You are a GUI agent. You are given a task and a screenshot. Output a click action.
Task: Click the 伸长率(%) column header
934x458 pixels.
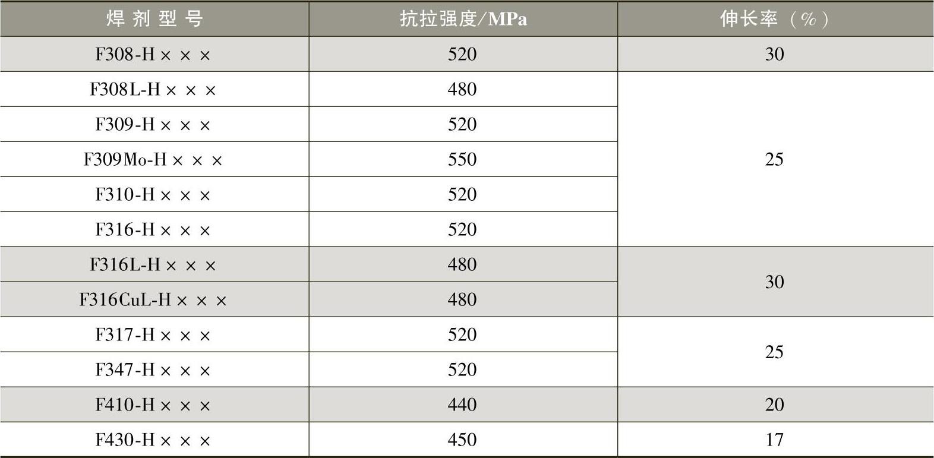point(775,19)
